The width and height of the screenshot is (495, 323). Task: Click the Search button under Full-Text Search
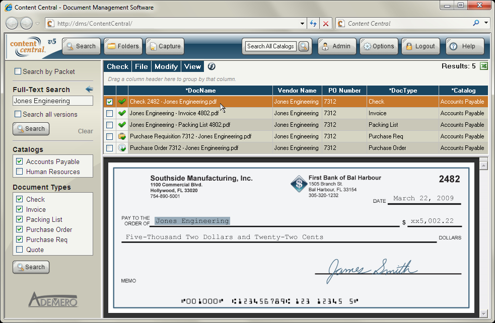pos(31,129)
